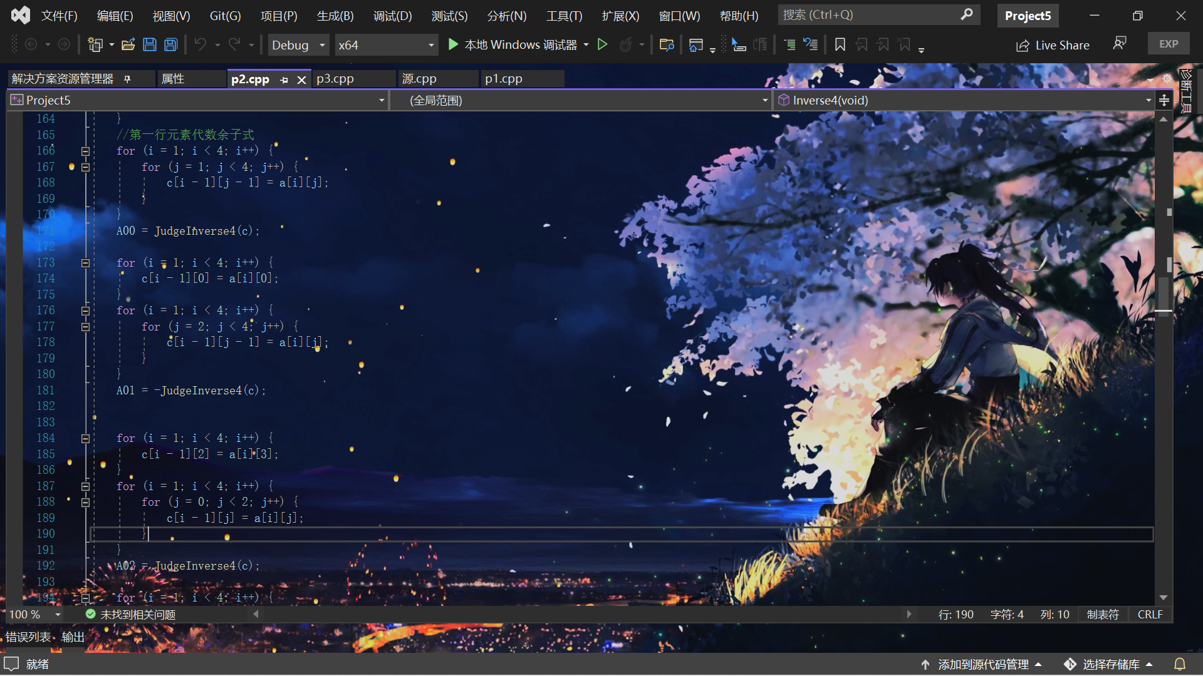Click the cursor-and-line toolbar icon

click(x=738, y=44)
